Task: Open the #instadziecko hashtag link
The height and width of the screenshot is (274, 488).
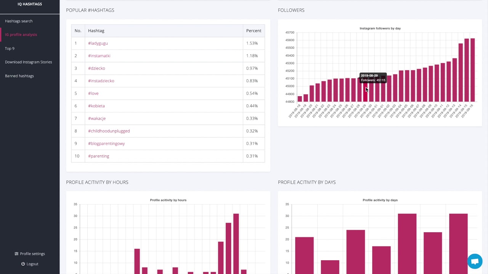Action: (101, 81)
